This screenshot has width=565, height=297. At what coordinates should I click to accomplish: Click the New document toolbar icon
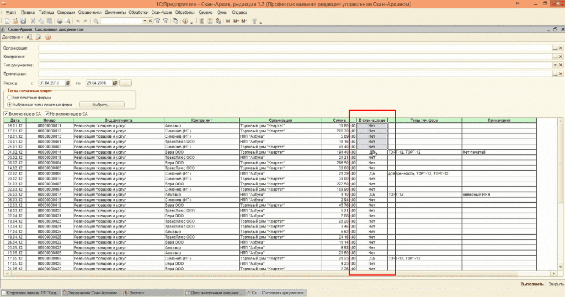coord(7,21)
